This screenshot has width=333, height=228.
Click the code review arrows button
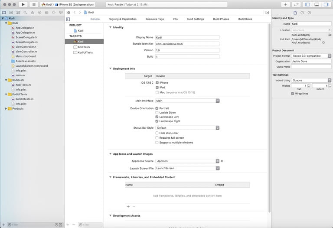(297, 4)
